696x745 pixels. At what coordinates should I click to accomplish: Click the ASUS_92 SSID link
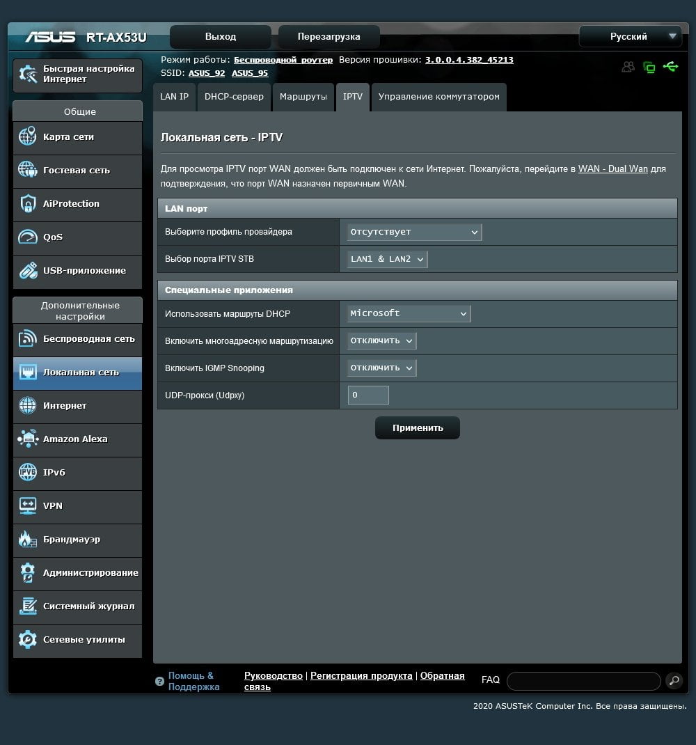coord(207,73)
